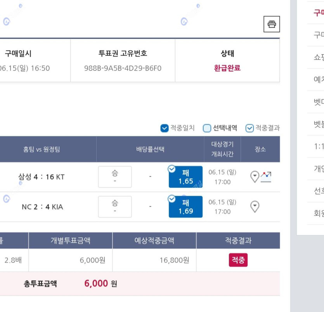Toggle the 적중일치 checkbox
The width and height of the screenshot is (324, 312).
pos(165,128)
